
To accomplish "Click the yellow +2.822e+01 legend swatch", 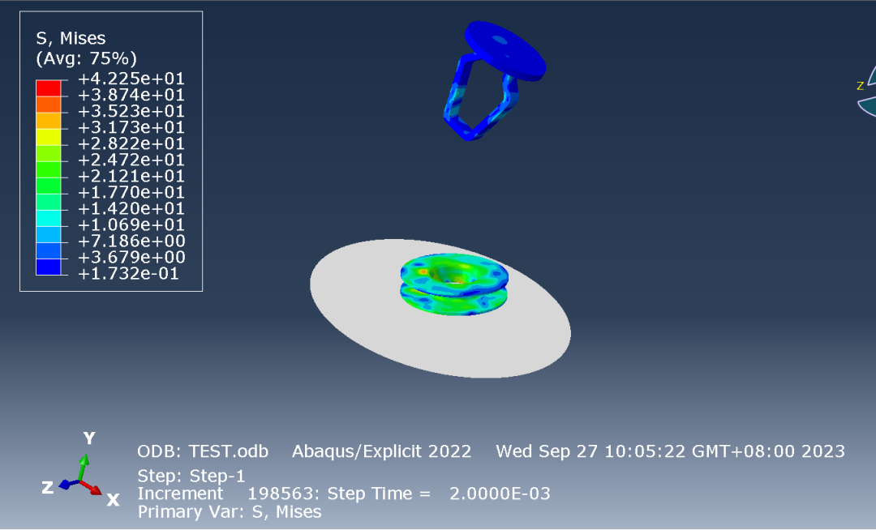I will pos(49,137).
